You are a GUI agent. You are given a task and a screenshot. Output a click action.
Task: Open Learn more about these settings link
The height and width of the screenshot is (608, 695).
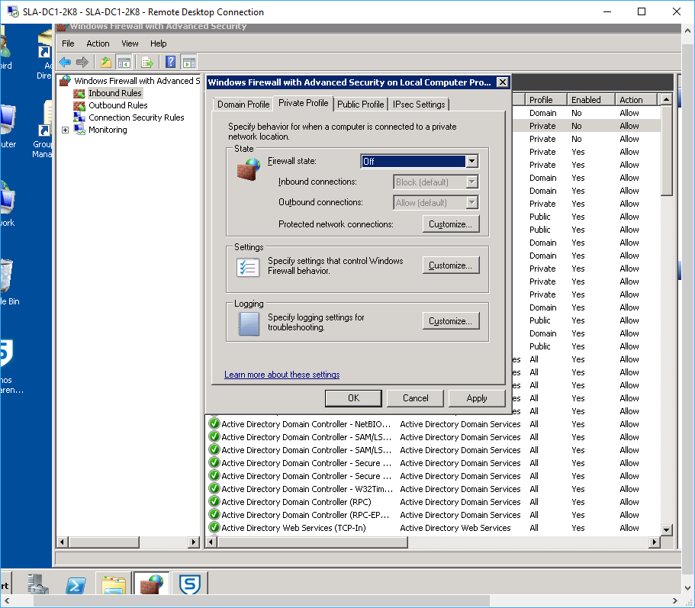pyautogui.click(x=282, y=375)
